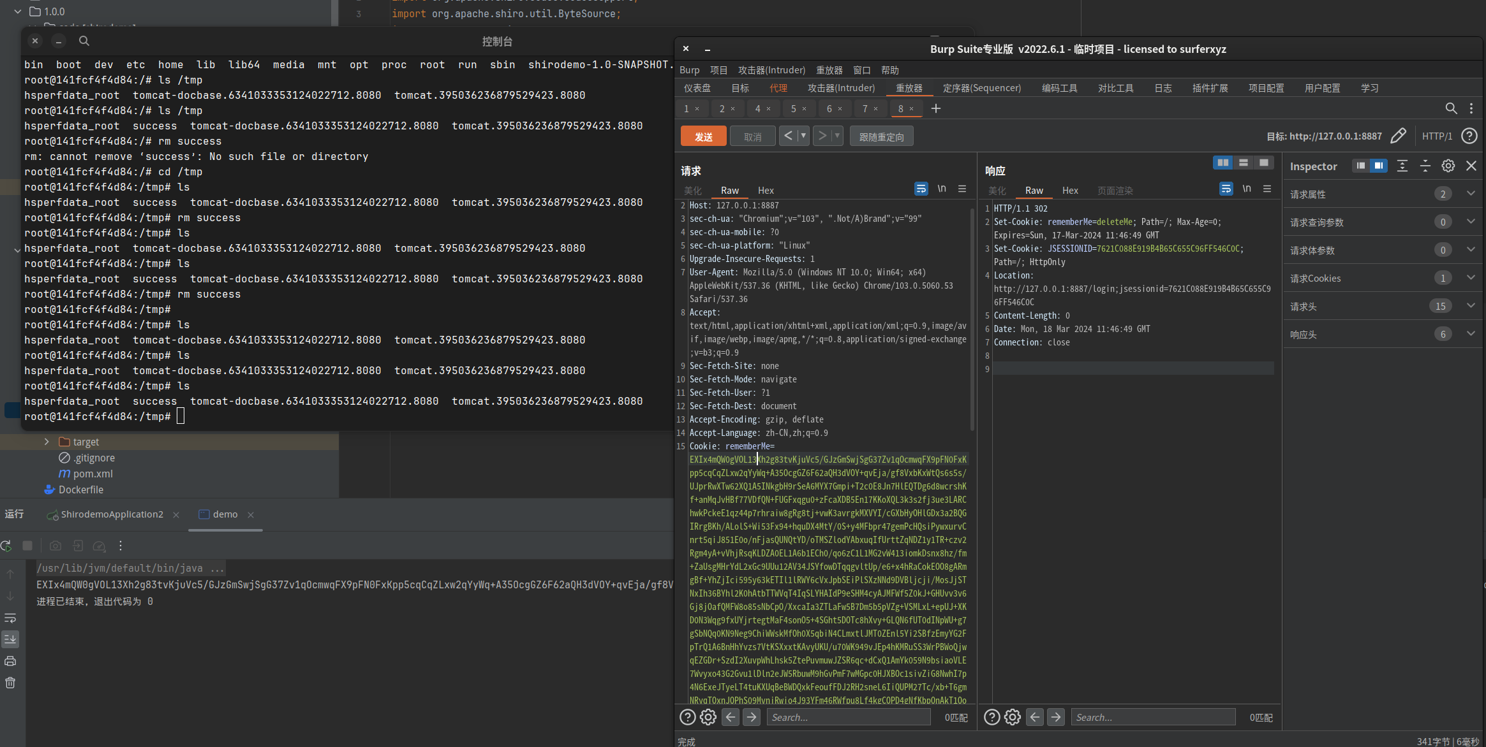This screenshot has width=1486, height=747.
Task: Go to next request with right arrow
Action: coord(822,136)
